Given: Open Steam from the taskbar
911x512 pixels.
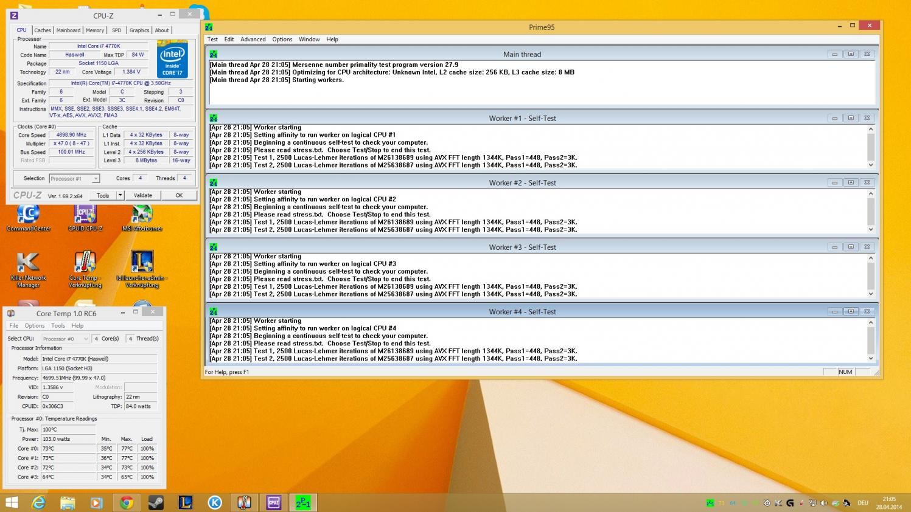Looking at the screenshot, I should tap(156, 502).
